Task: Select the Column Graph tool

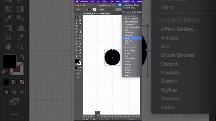Action: [80, 50]
